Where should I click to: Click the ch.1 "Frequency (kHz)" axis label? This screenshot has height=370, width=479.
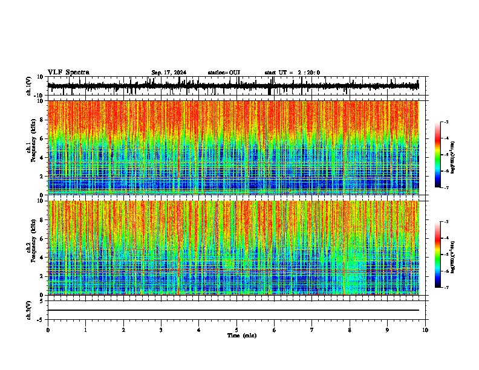pyautogui.click(x=33, y=140)
